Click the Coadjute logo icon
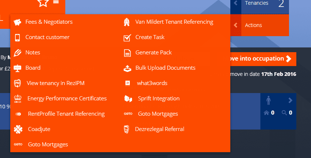Image resolution: width=311 pixels, height=158 pixels. coord(18,129)
